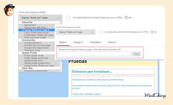Image resolution: width=173 pixels, height=105 pixels.
Task: Open the Share it tab
Action: [x=112, y=42]
